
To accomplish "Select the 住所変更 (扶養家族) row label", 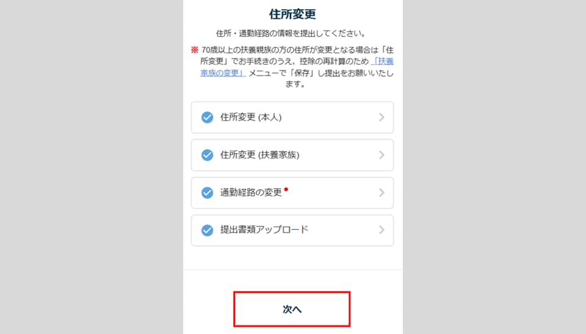I will pyautogui.click(x=259, y=155).
